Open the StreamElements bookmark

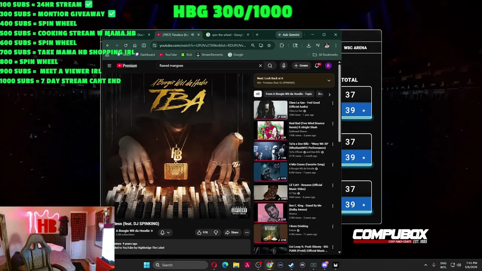[209, 55]
